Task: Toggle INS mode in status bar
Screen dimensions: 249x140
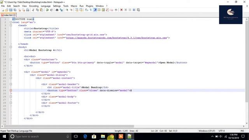Action: pos(242,131)
